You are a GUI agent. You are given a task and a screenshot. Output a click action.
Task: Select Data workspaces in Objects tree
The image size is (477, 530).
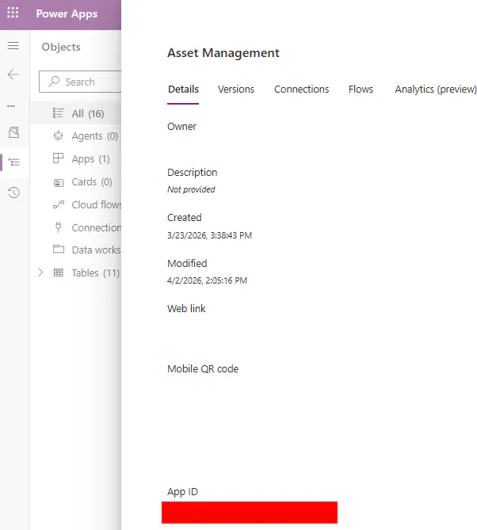(75, 250)
